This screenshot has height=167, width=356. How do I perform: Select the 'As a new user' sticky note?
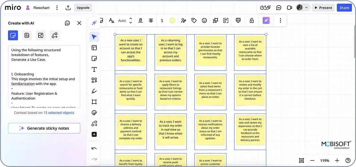131,51
